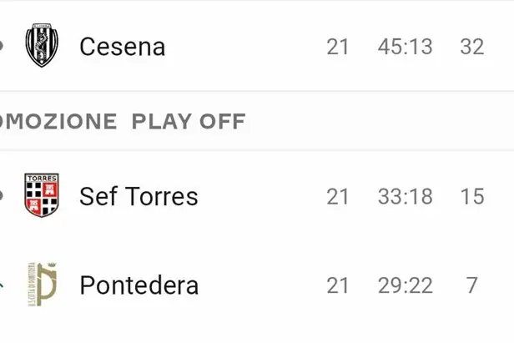Click the green trend arrow beside Pontedera
The height and width of the screenshot is (343, 514).
[2, 285]
